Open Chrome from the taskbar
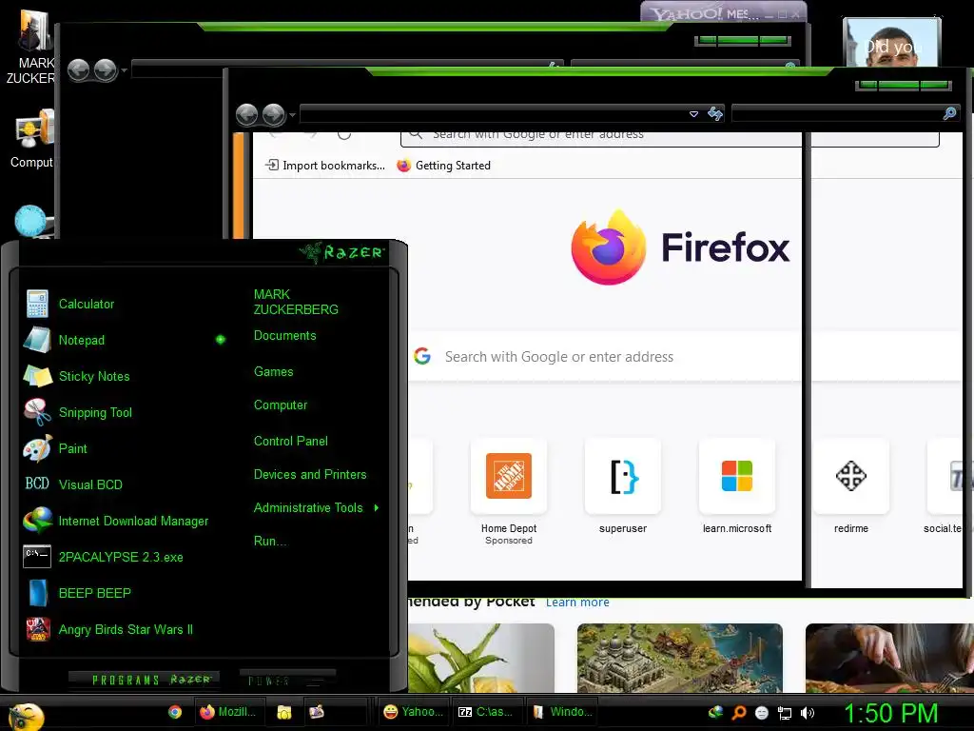Viewport: 974px width, 731px height. [x=175, y=712]
